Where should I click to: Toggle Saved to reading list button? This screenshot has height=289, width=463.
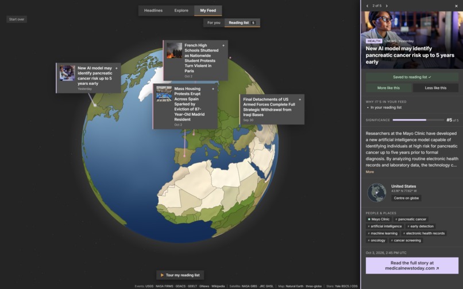coord(412,77)
